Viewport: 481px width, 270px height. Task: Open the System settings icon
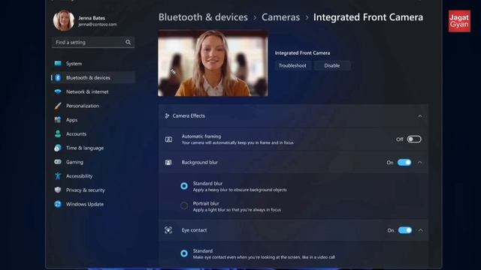pyautogui.click(x=58, y=63)
